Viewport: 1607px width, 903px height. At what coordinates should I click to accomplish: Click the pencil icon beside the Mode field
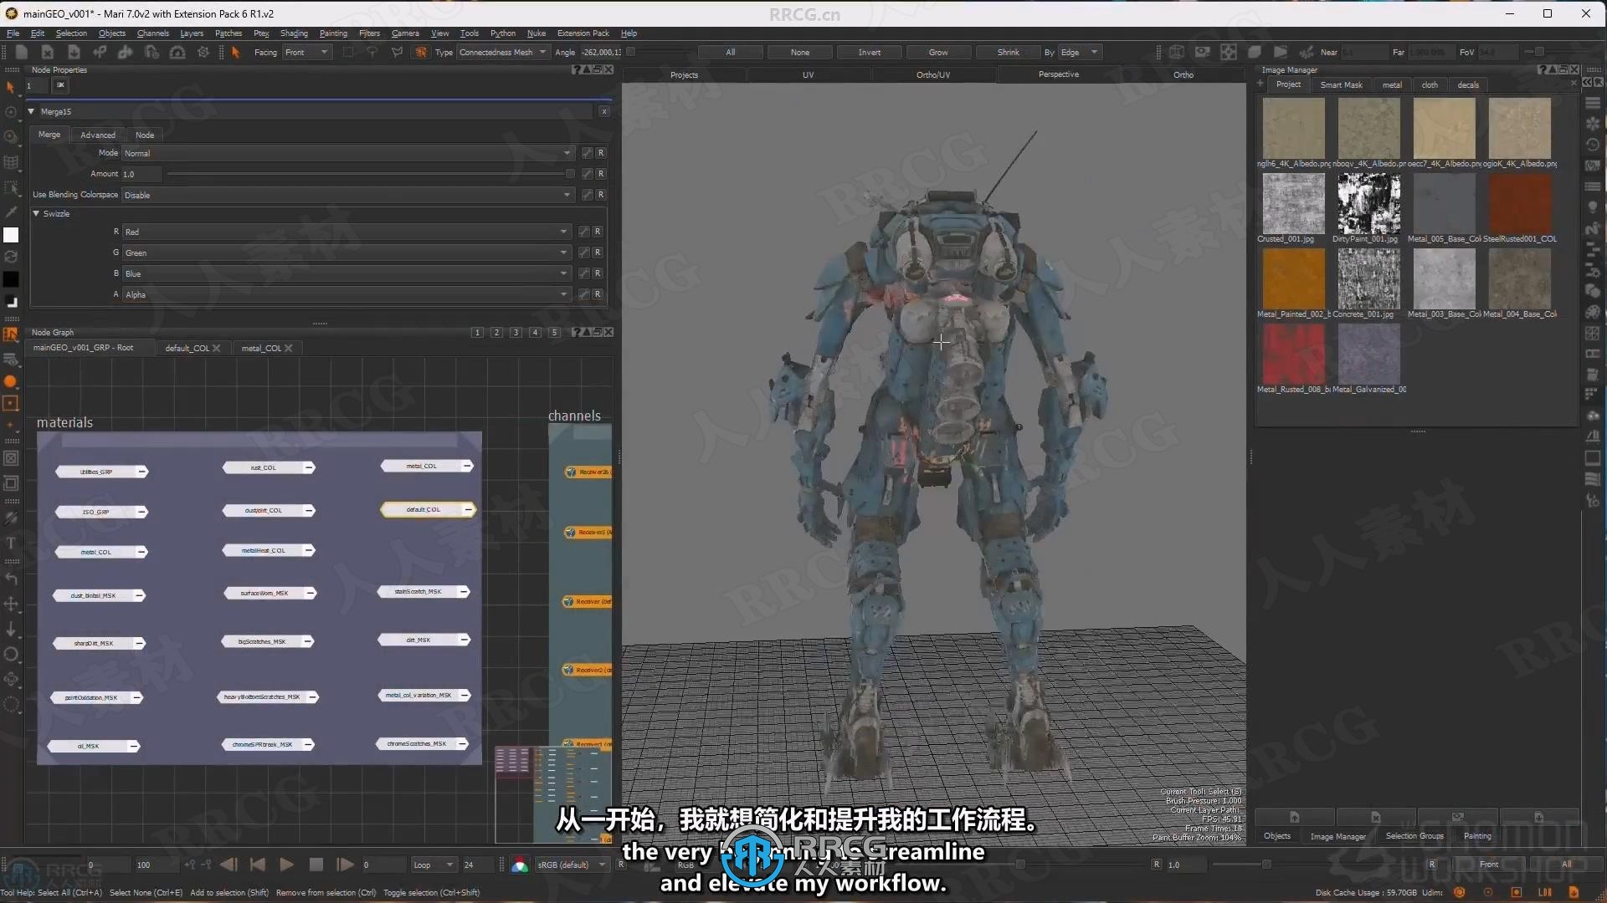point(588,153)
